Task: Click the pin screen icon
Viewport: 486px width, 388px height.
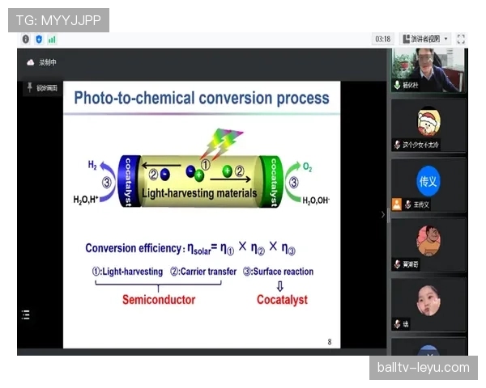Action: tap(31, 86)
